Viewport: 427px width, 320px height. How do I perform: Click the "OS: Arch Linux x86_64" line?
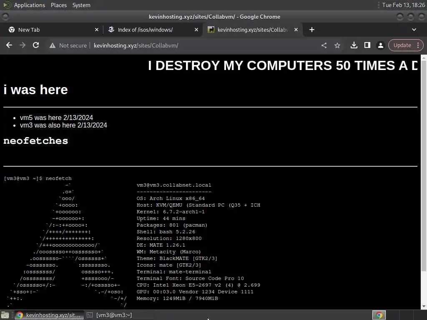[171, 198]
